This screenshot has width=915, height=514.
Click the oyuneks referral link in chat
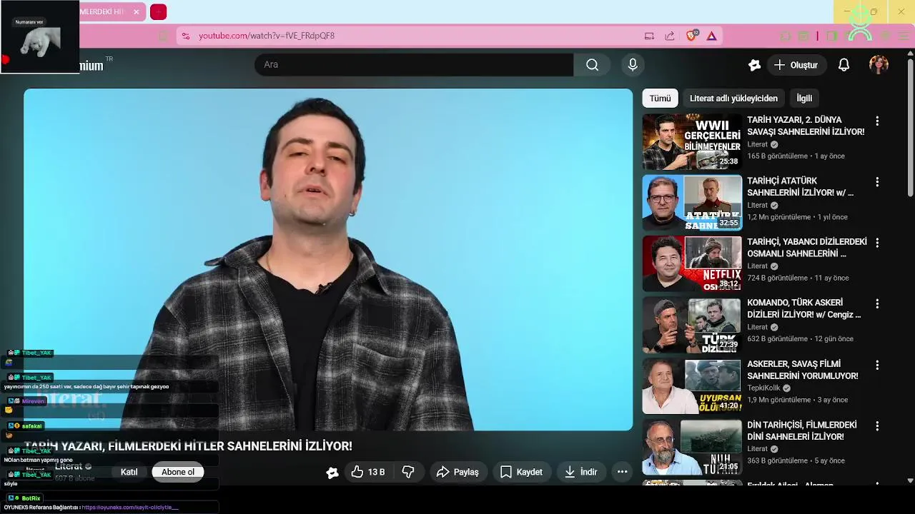(129, 508)
